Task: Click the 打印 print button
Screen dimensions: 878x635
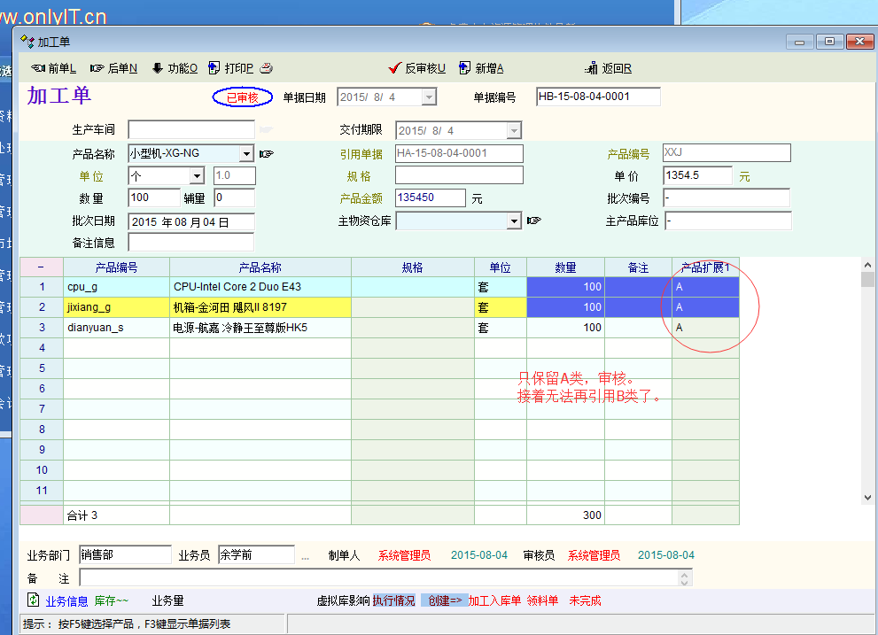Action: pos(231,68)
